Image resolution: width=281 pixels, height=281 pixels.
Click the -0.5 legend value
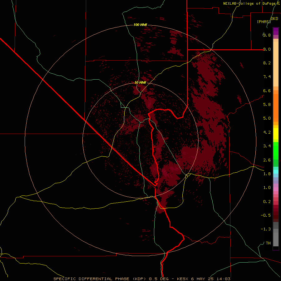coord(266,215)
